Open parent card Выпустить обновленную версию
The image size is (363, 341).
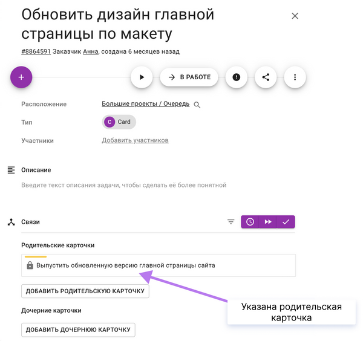point(159,265)
